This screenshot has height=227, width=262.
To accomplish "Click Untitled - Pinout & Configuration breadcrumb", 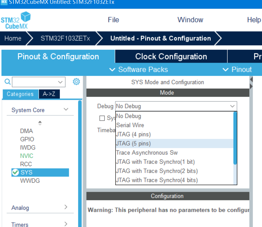I will point(161,38).
